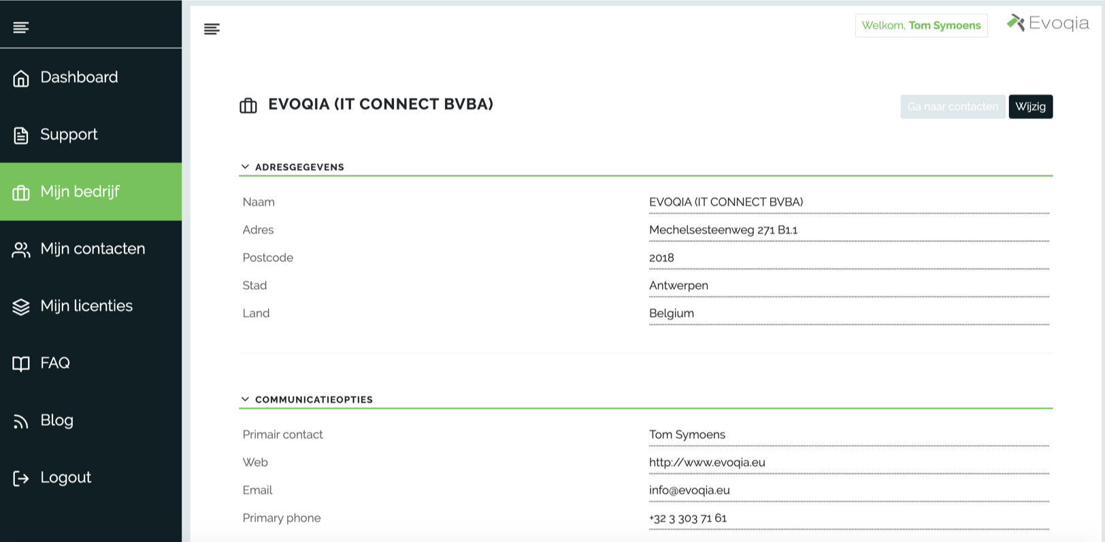Click the email info@evoqia.eu
This screenshot has height=542, width=1105.
pyautogui.click(x=689, y=490)
